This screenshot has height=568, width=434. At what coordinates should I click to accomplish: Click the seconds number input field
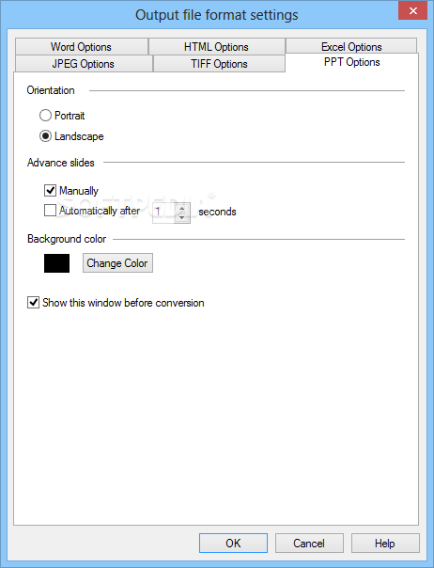[163, 213]
